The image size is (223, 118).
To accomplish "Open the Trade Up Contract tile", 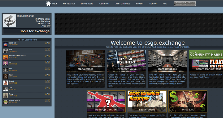I will (106, 101).
